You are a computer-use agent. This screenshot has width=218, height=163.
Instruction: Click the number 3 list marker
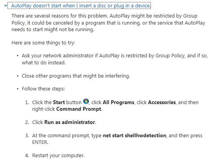pyautogui.click(x=27, y=136)
